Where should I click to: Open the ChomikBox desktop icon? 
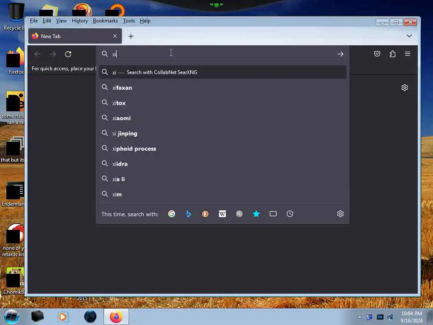13,281
